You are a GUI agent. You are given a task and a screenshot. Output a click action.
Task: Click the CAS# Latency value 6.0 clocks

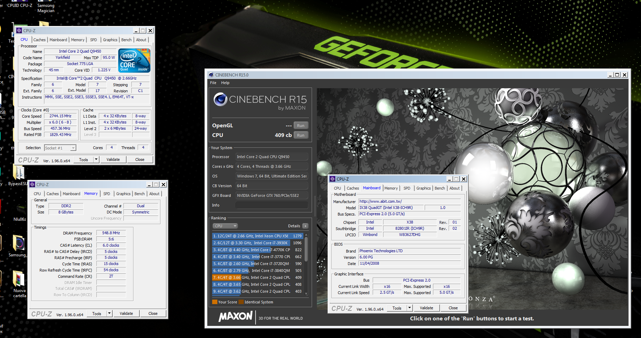coord(111,245)
